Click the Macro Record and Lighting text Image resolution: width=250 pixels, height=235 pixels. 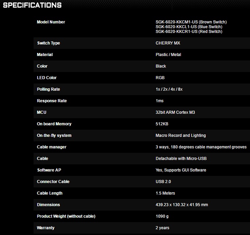click(180, 135)
